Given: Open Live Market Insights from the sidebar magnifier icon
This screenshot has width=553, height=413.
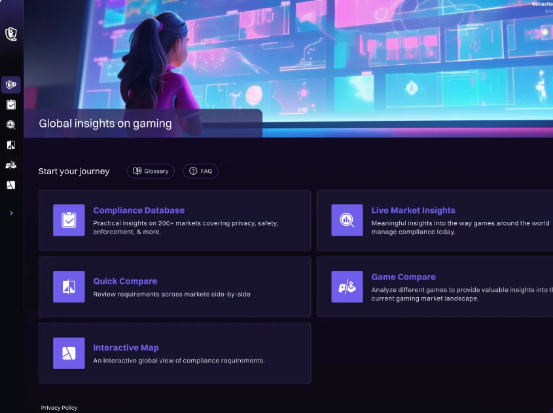Looking at the screenshot, I should pyautogui.click(x=10, y=125).
